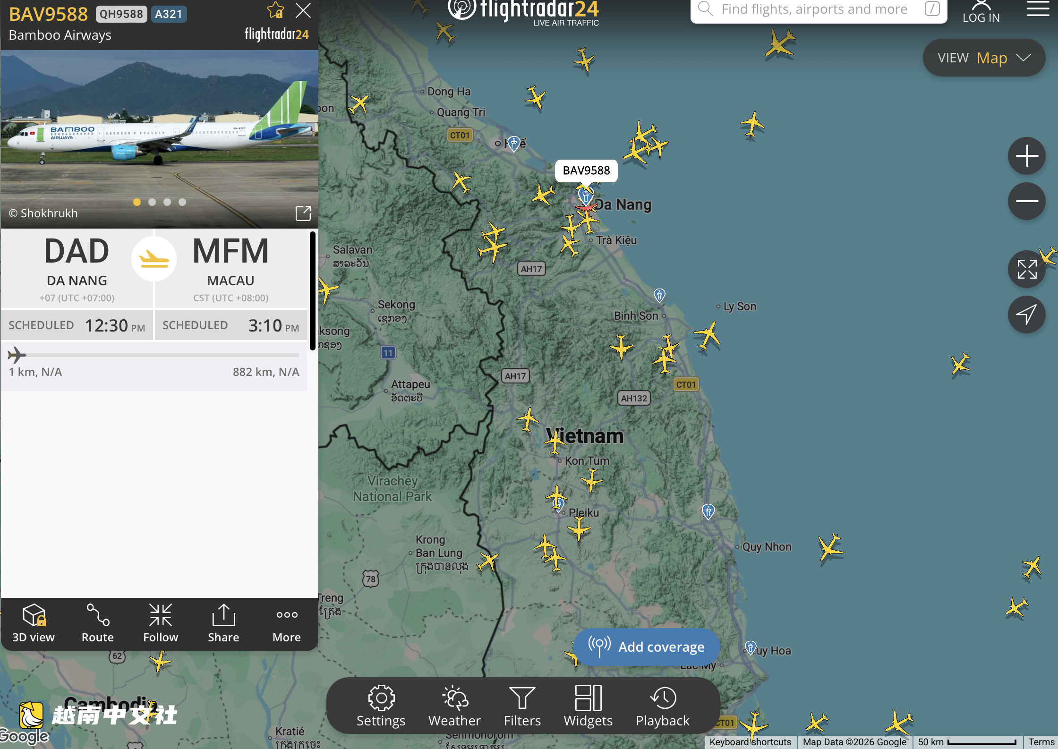This screenshot has width=1058, height=749.
Task: Click the Add coverage button
Action: click(x=647, y=647)
